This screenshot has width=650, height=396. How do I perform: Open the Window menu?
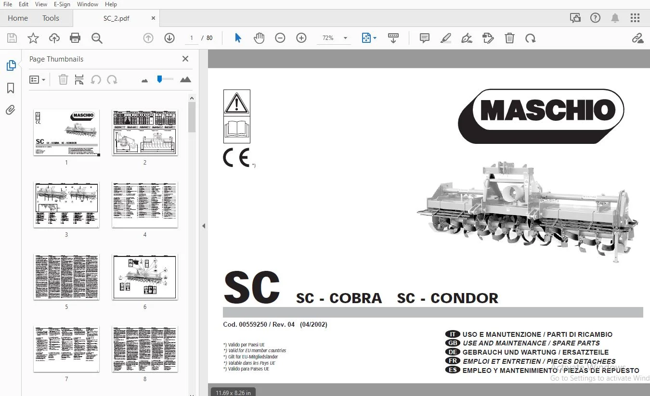pos(88,4)
